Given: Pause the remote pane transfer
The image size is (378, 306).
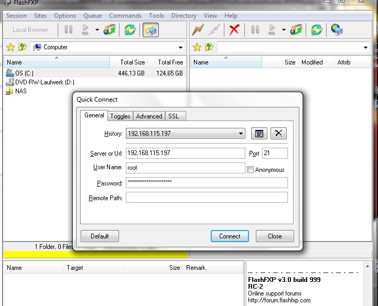Looking at the screenshot, I should click(255, 30).
